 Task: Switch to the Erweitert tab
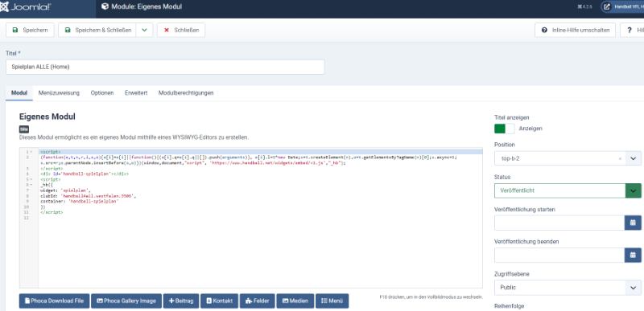pyautogui.click(x=136, y=93)
